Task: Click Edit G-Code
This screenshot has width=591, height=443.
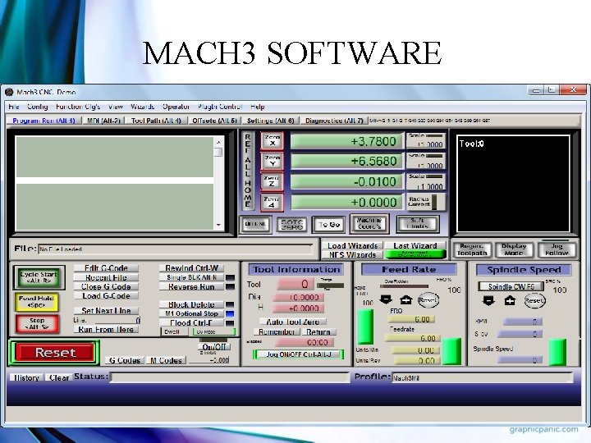Action: (x=106, y=268)
